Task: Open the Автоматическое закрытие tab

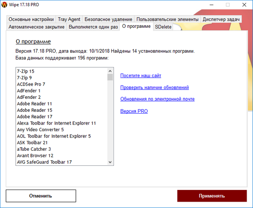Action: click(x=37, y=27)
